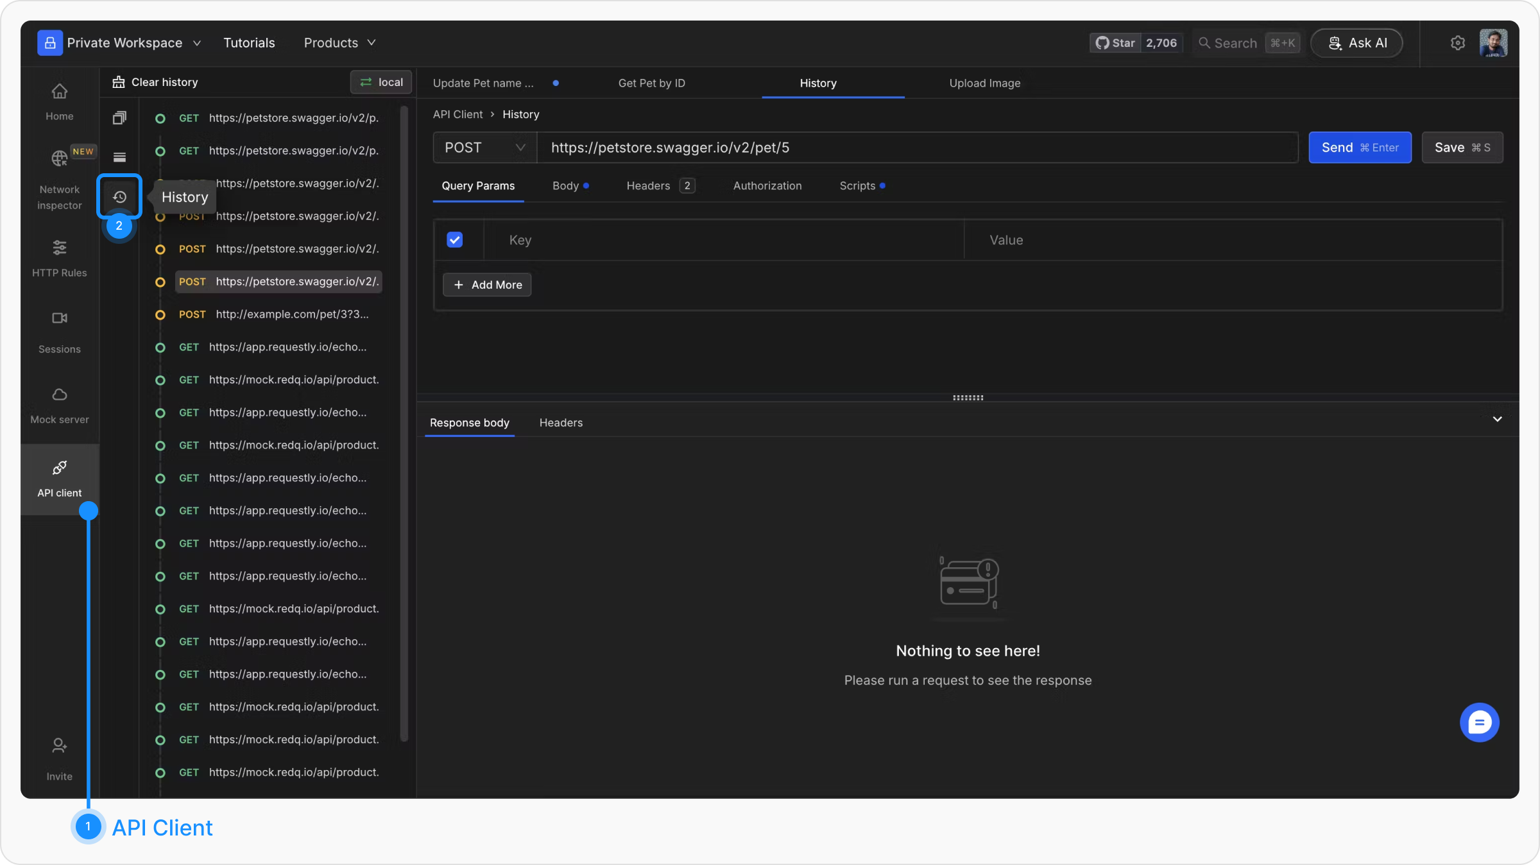Click the panel resize drag handle
The height and width of the screenshot is (865, 1540).
968,398
